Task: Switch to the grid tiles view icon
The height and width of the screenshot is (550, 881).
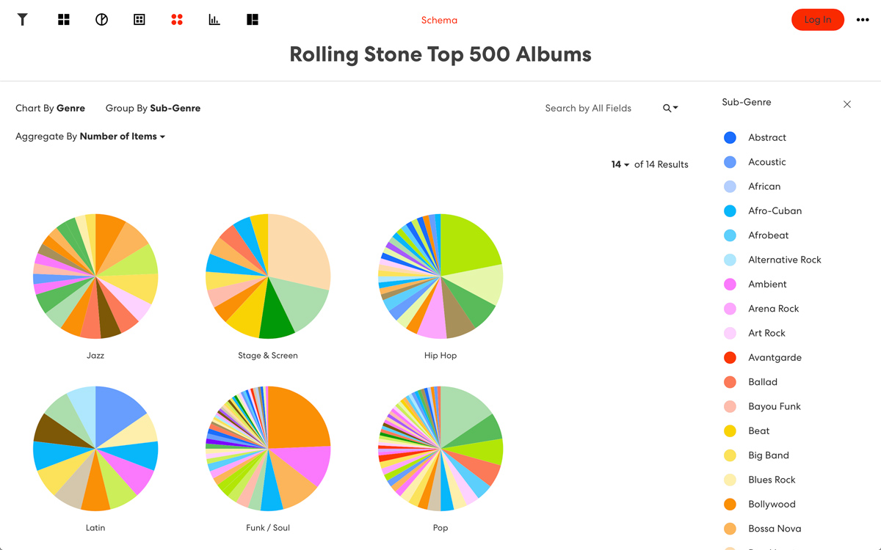Action: click(64, 20)
